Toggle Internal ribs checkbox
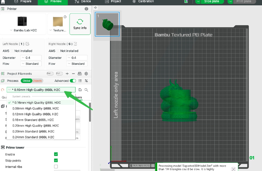 [56, 166]
